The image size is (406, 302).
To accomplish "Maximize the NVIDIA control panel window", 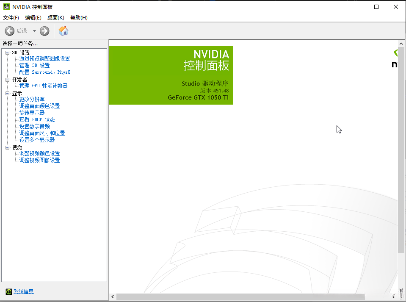I will (376, 7).
